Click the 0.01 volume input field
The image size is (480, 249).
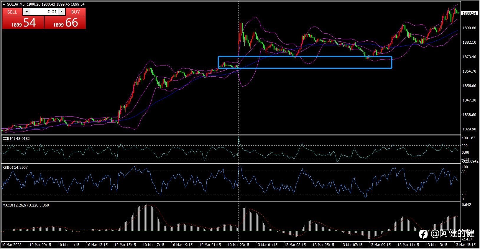(44, 12)
